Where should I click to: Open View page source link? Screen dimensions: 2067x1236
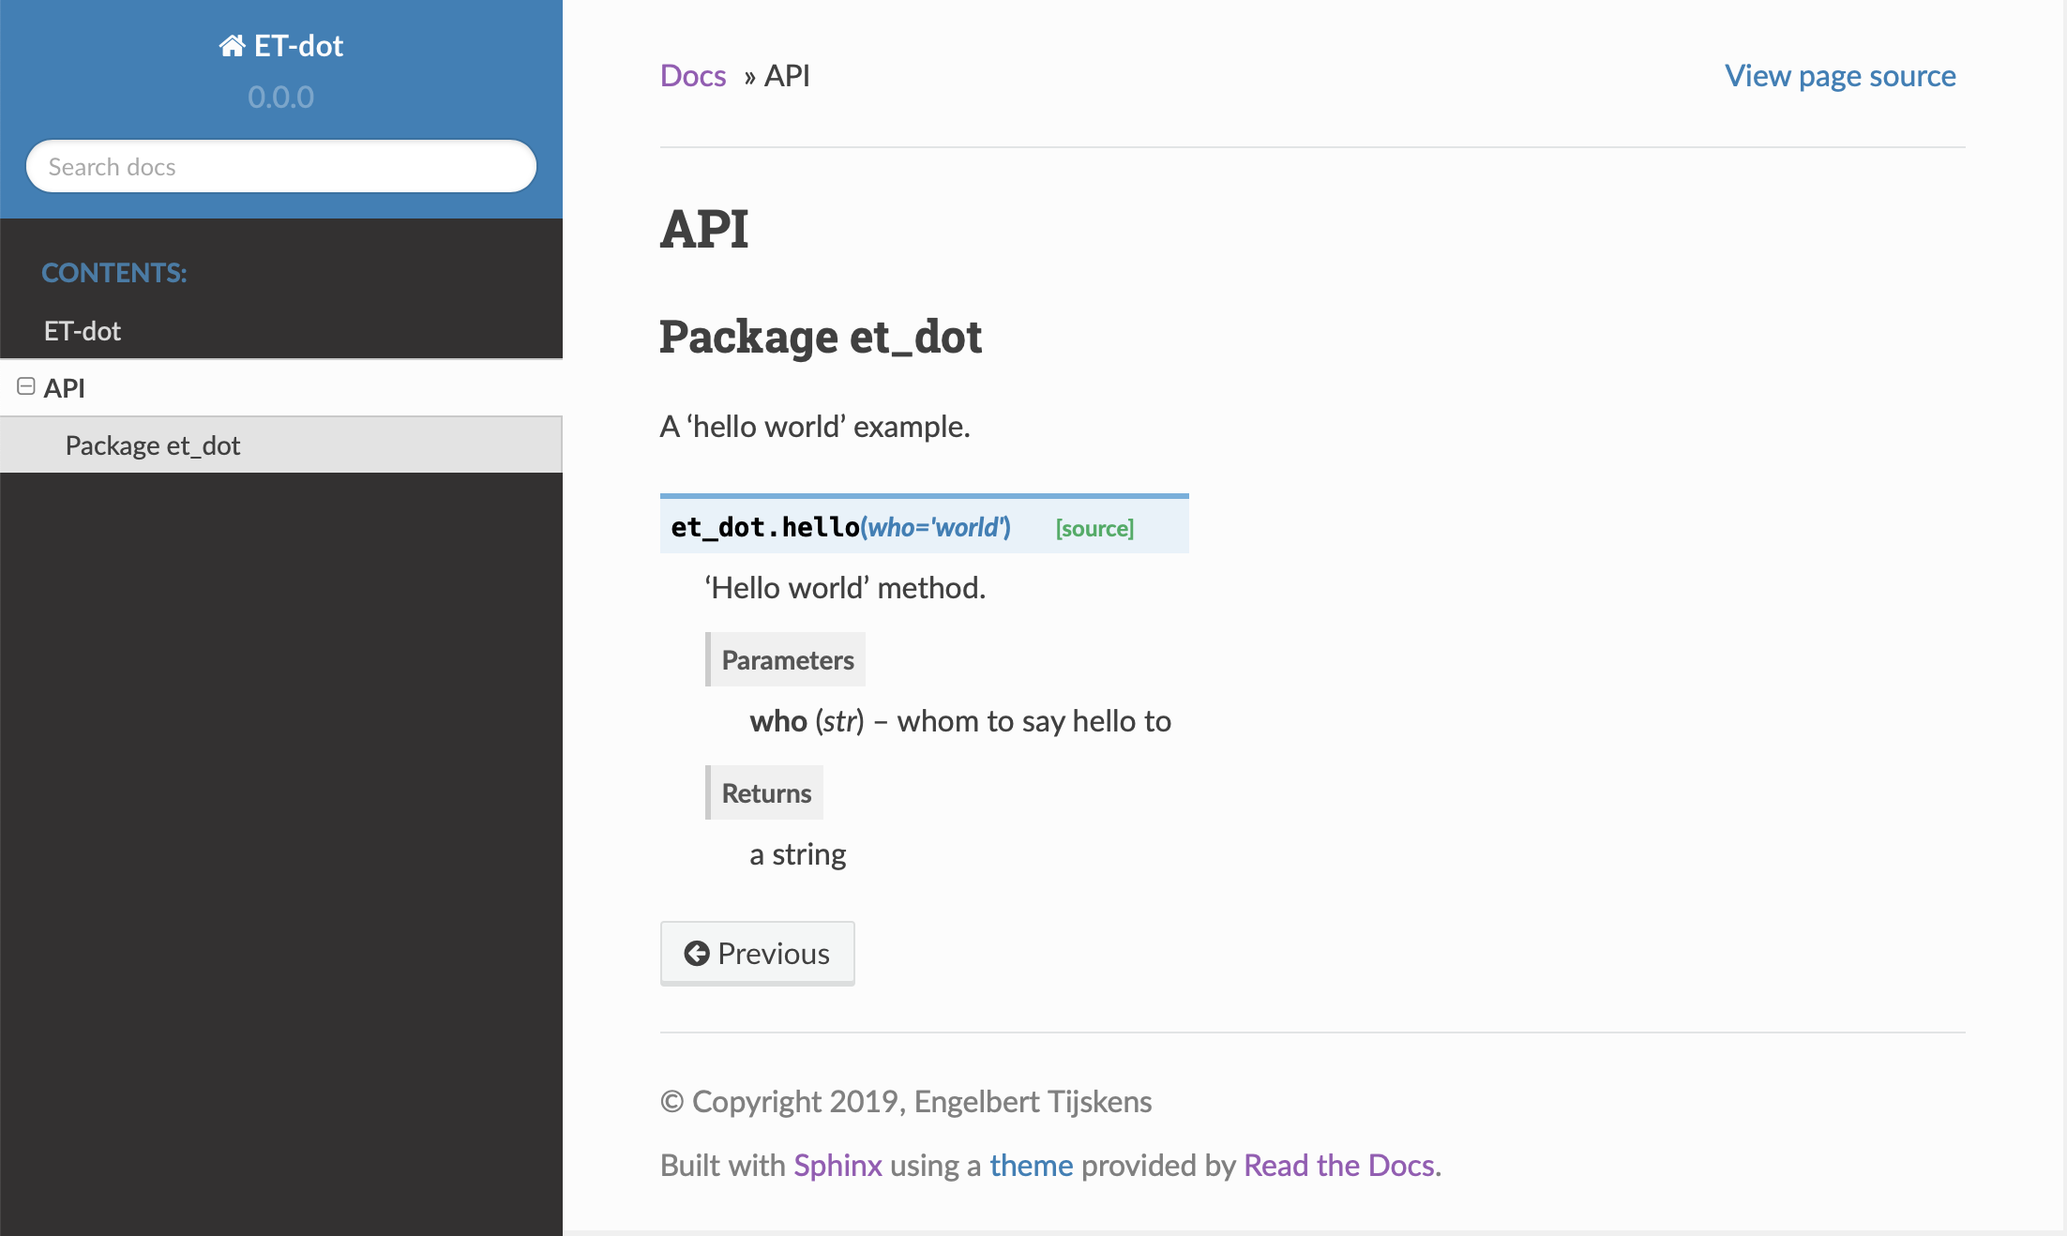(x=1840, y=76)
